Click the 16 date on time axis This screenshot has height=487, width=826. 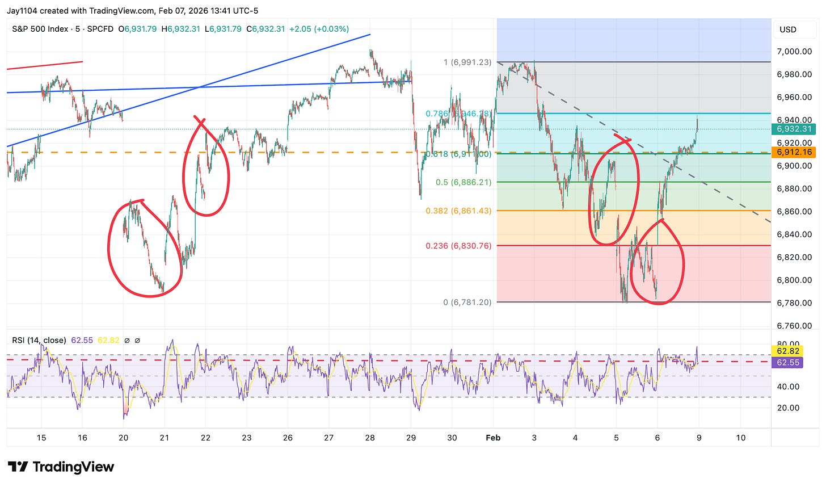(x=83, y=438)
